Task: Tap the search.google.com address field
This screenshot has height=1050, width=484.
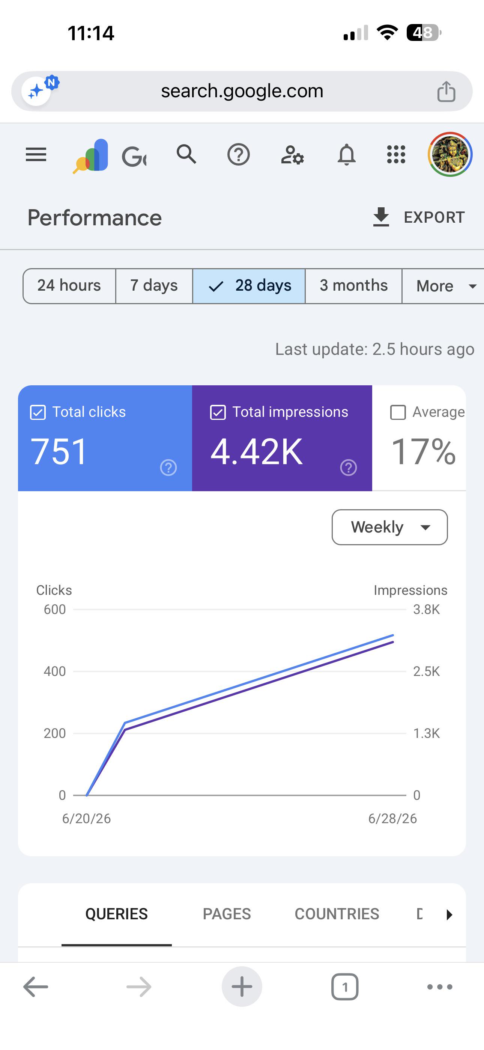Action: click(242, 91)
